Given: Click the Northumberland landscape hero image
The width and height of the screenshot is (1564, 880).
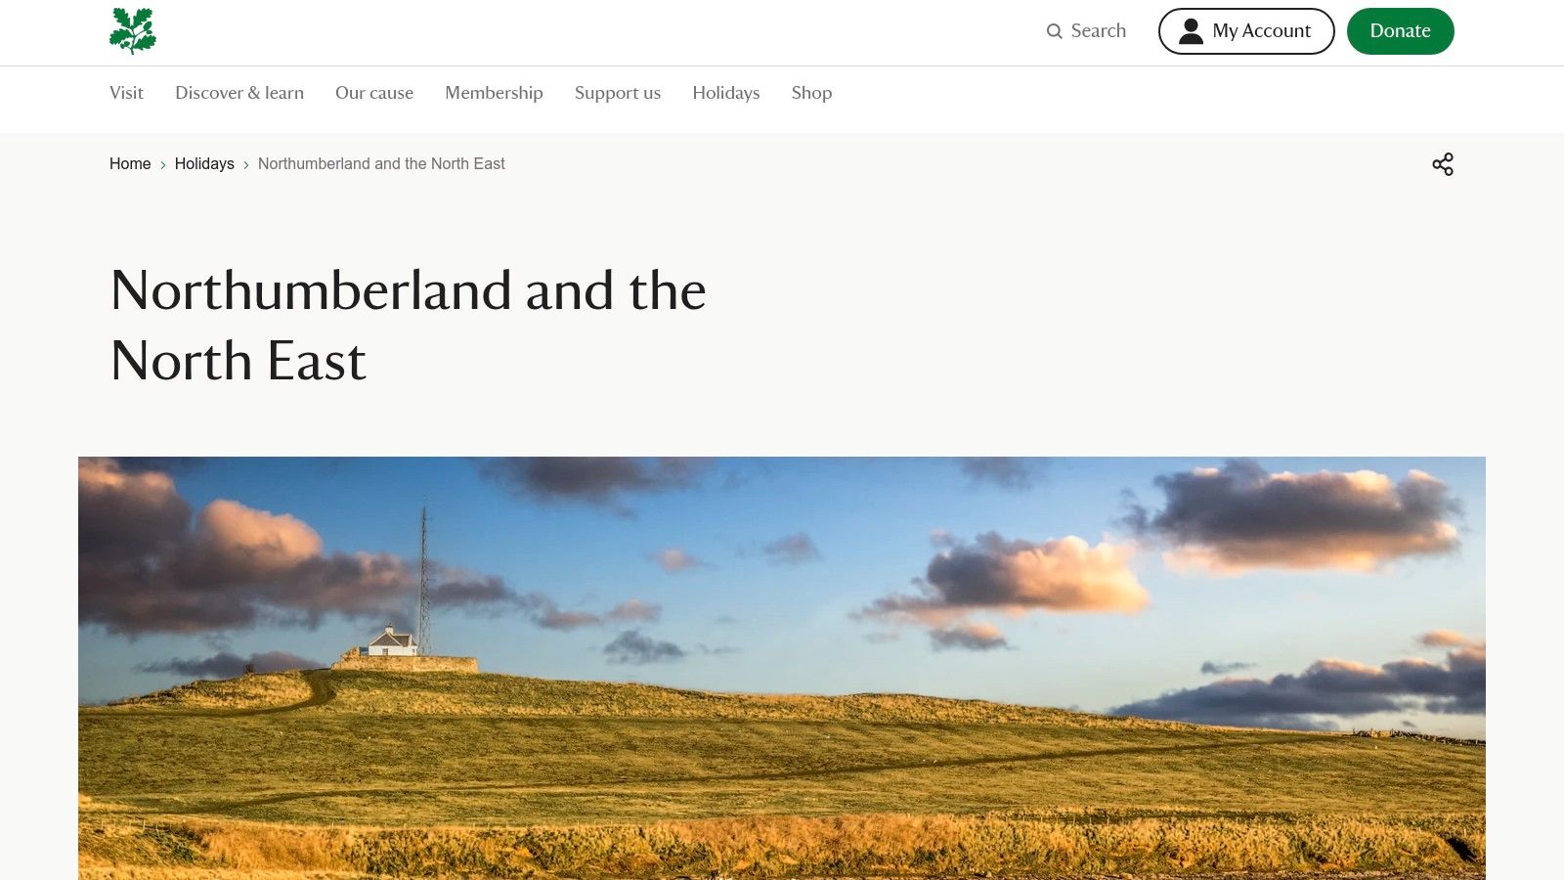Looking at the screenshot, I should (x=782, y=668).
